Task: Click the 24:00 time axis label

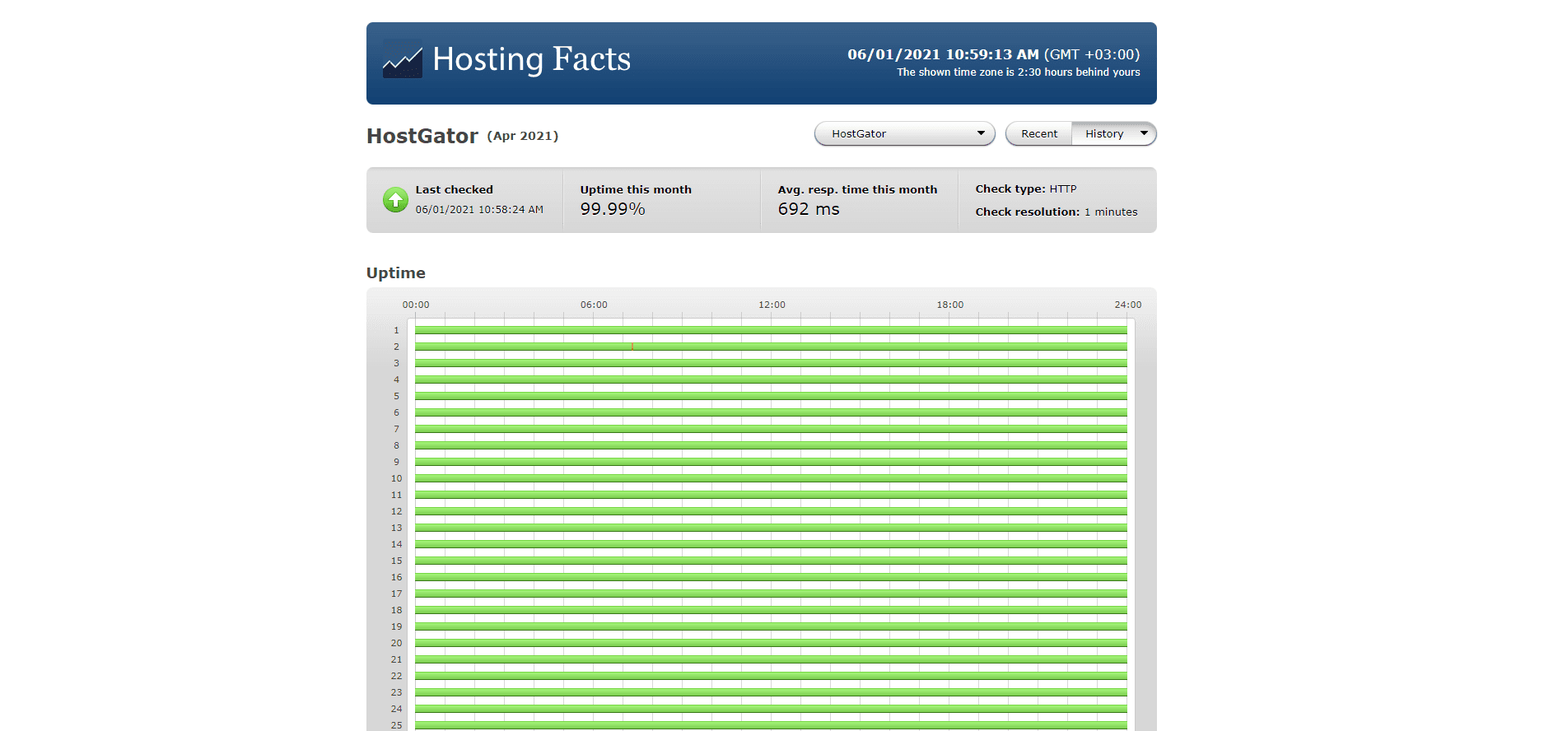Action: pos(1128,305)
